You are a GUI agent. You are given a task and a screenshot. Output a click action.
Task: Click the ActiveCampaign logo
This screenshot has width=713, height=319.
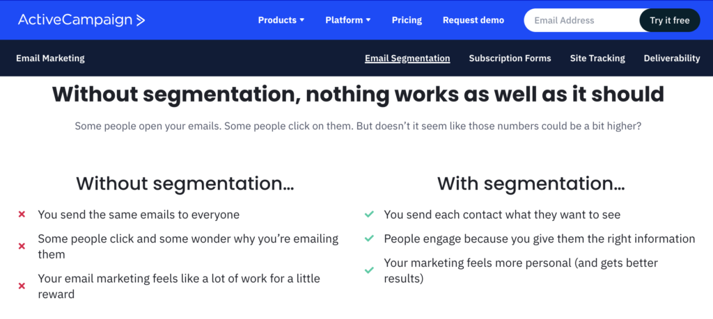pos(81,20)
